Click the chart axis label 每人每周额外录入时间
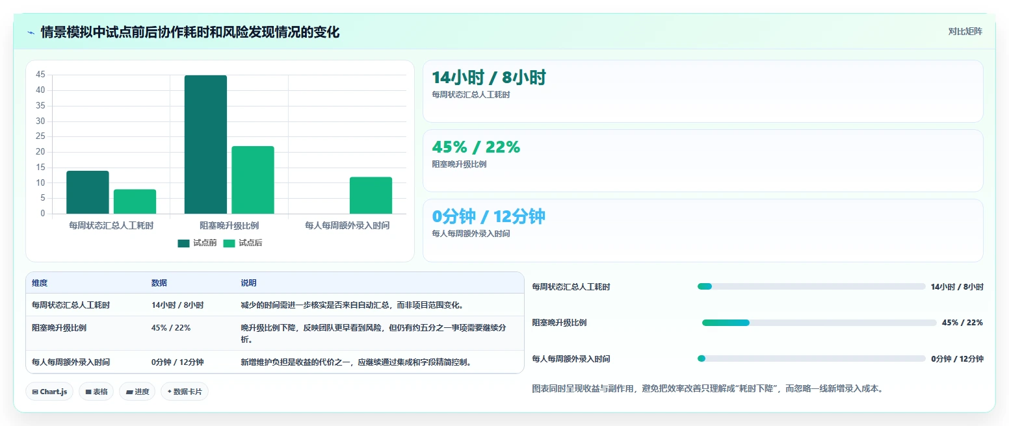 click(347, 225)
